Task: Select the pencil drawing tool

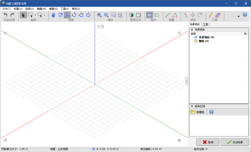Action: coord(211,15)
